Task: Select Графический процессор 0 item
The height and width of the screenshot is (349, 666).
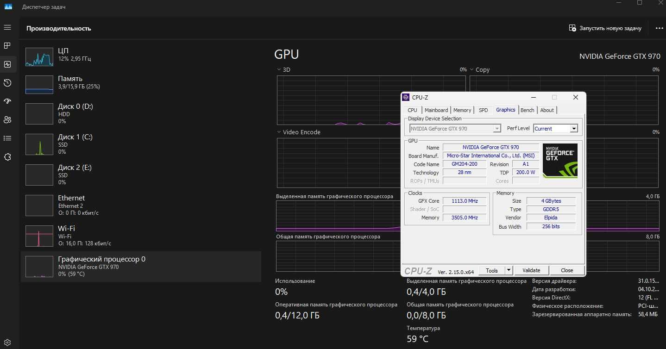Action: [141, 266]
